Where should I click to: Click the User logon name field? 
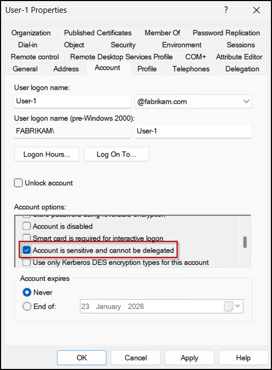click(x=73, y=101)
